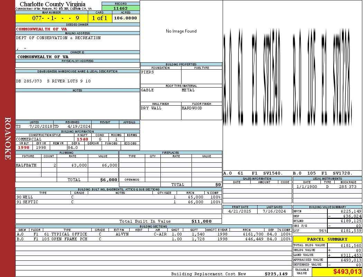This screenshot has width=363, height=277.
Task: Click card value 1 of 1
Action: [x=100, y=18]
